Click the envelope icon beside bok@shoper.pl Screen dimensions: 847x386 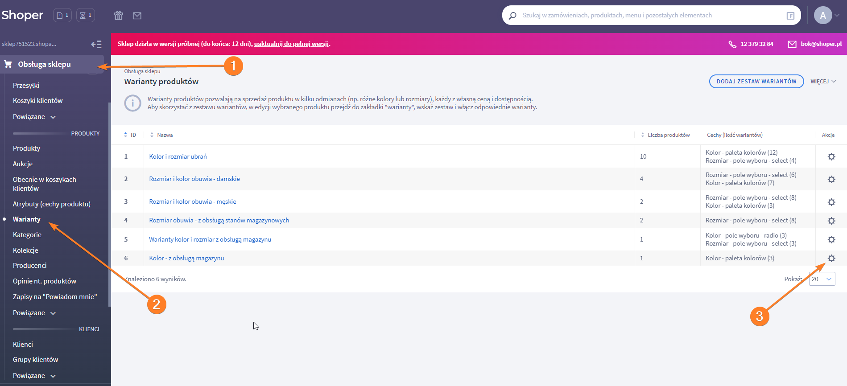tap(792, 44)
